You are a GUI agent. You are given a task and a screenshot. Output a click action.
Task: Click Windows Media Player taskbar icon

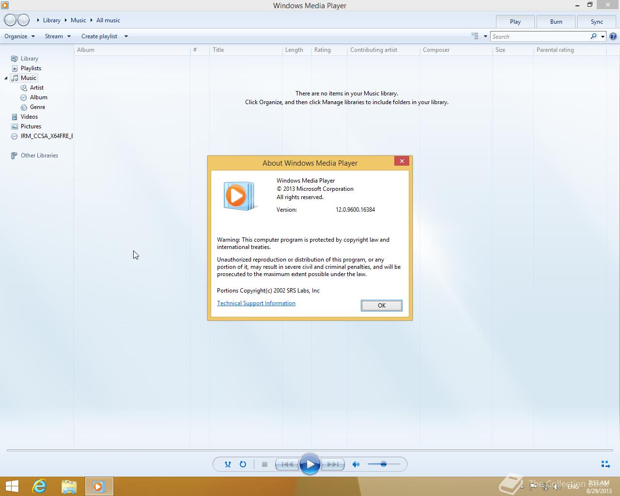[99, 486]
